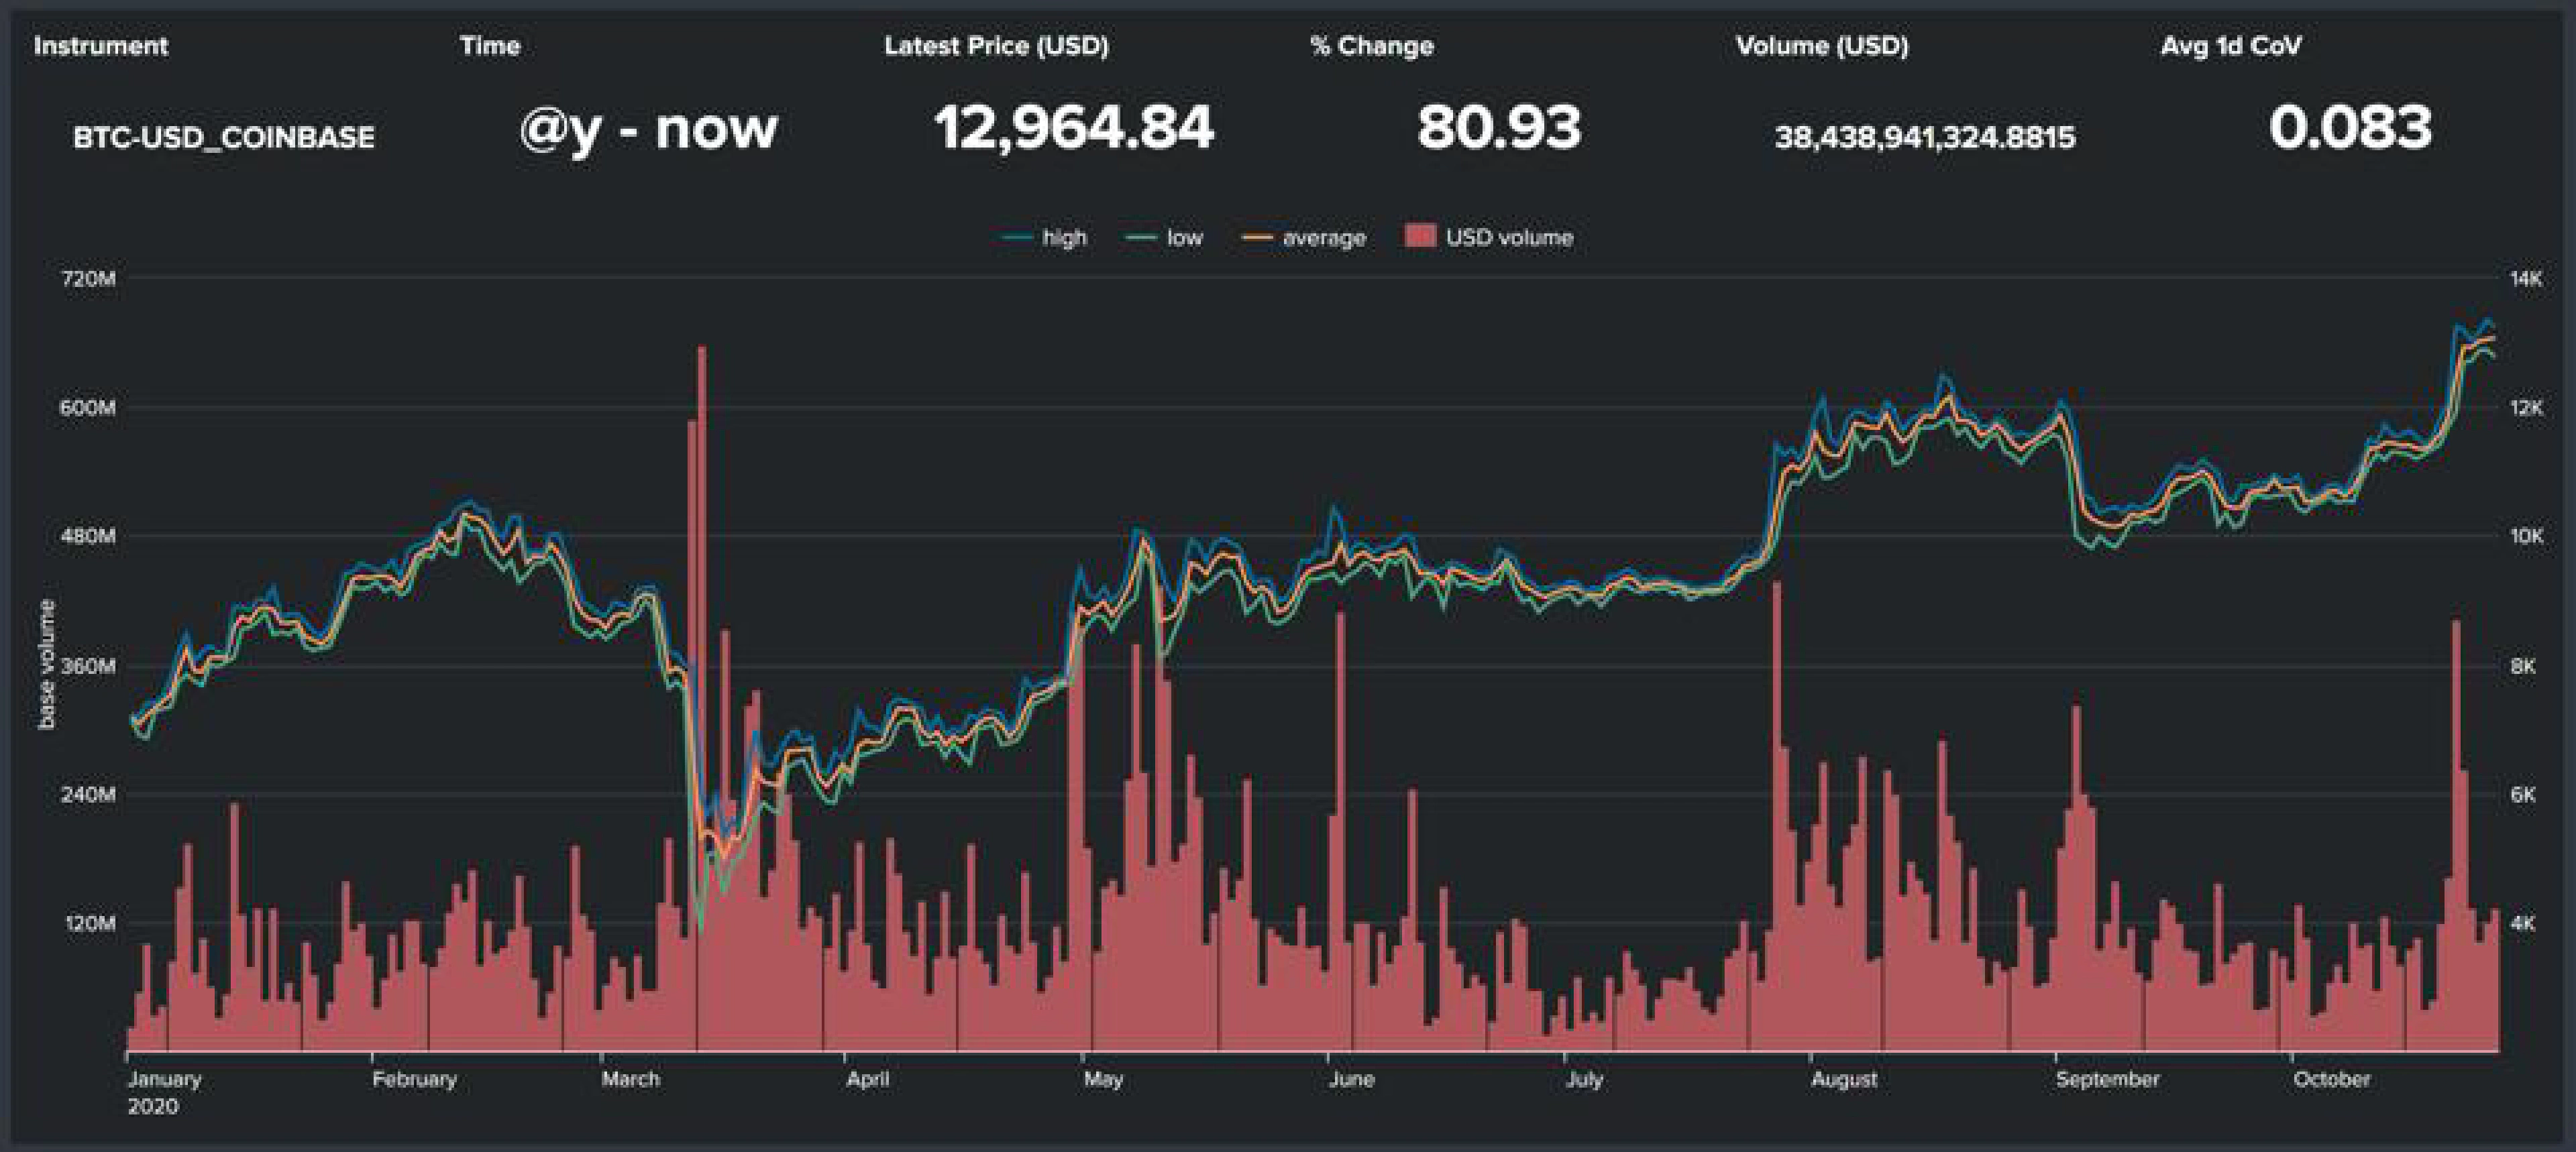2576x1152 pixels.
Task: Click the tallest mid-March volume bar
Action: [x=702, y=698]
